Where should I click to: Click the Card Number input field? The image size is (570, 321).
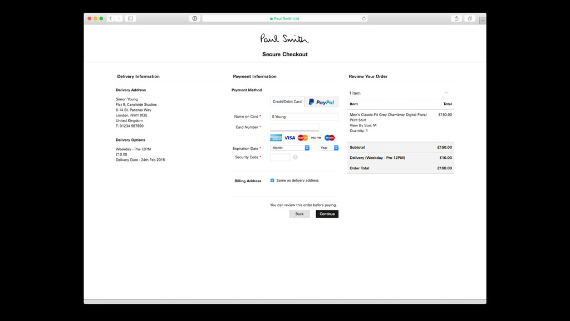(294, 128)
